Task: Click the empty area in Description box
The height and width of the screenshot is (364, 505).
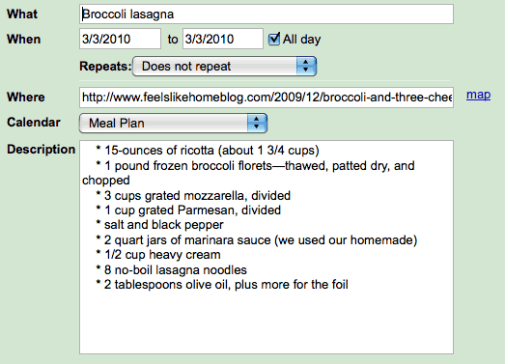Action: (267, 322)
